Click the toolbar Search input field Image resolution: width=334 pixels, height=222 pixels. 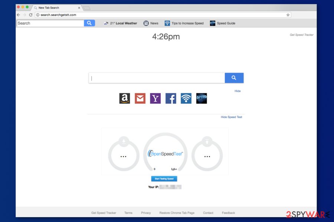(x=50, y=23)
